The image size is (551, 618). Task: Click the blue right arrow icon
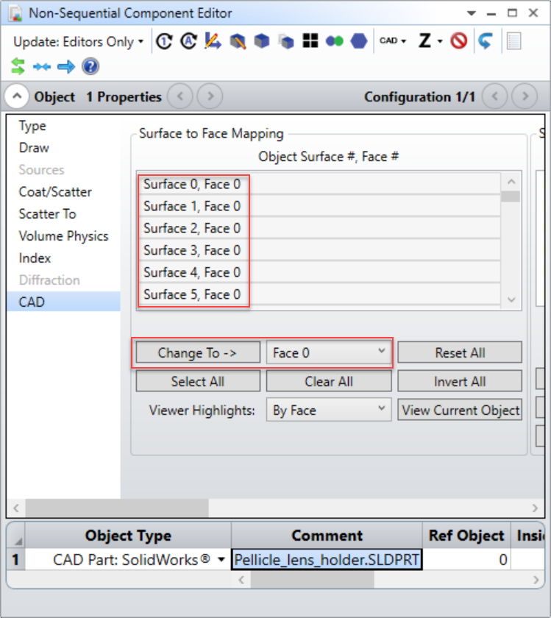click(65, 67)
